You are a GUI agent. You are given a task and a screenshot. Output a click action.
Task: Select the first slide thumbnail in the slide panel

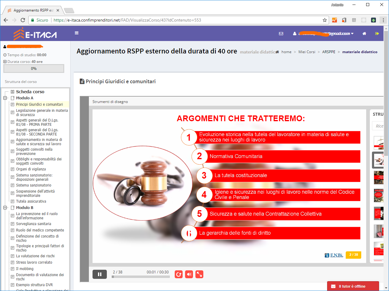point(379,143)
